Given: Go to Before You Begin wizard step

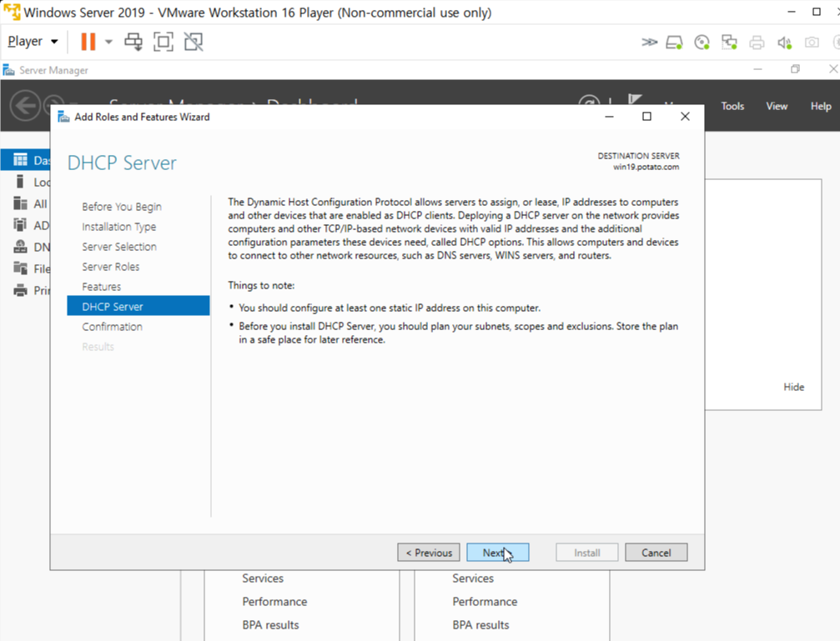Looking at the screenshot, I should tap(122, 207).
